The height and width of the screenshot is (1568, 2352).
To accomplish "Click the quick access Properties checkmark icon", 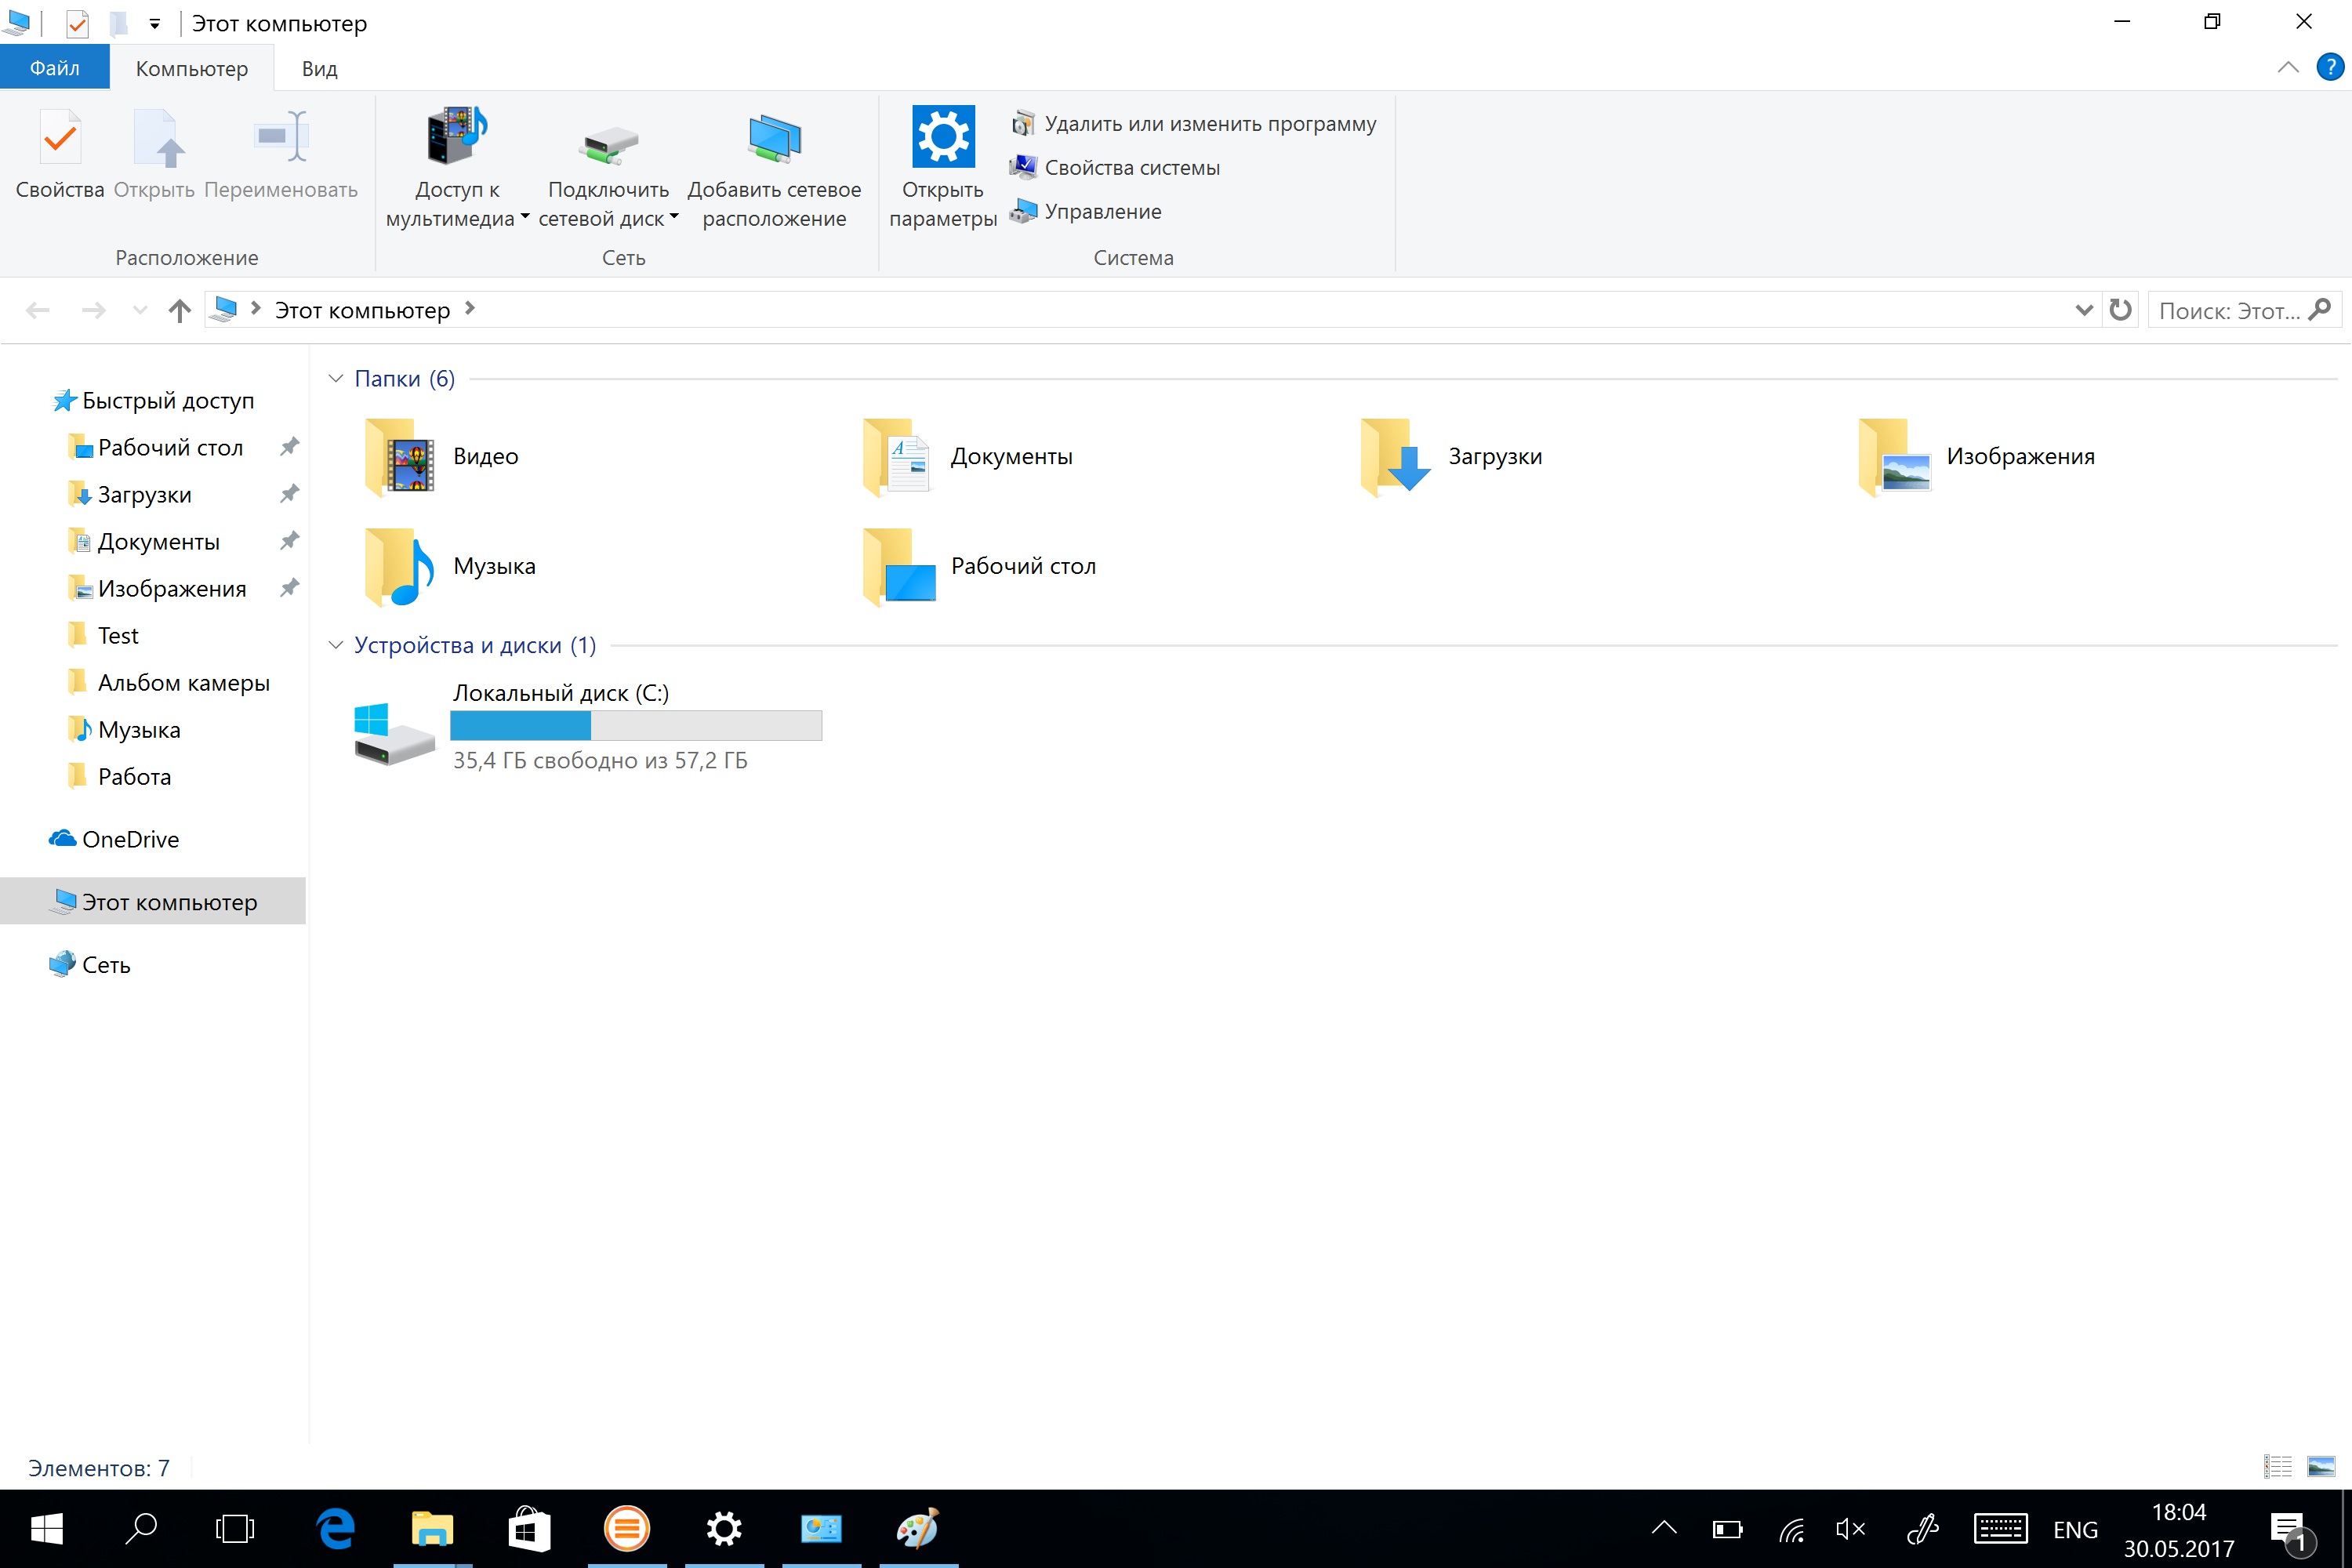I will (77, 23).
